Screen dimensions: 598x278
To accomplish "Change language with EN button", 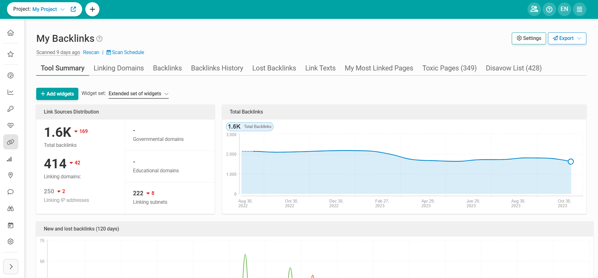I will coord(564,9).
